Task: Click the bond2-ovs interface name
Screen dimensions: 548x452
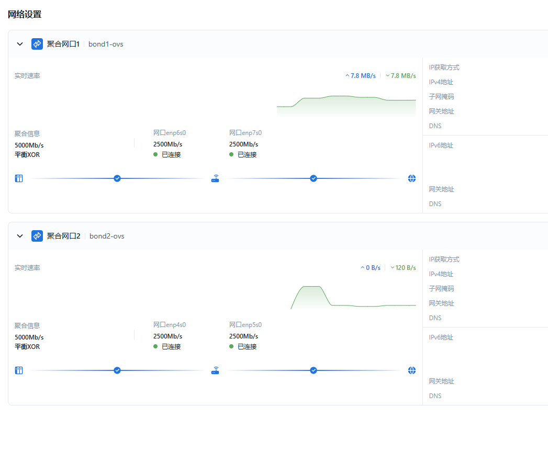Action: 107,236
